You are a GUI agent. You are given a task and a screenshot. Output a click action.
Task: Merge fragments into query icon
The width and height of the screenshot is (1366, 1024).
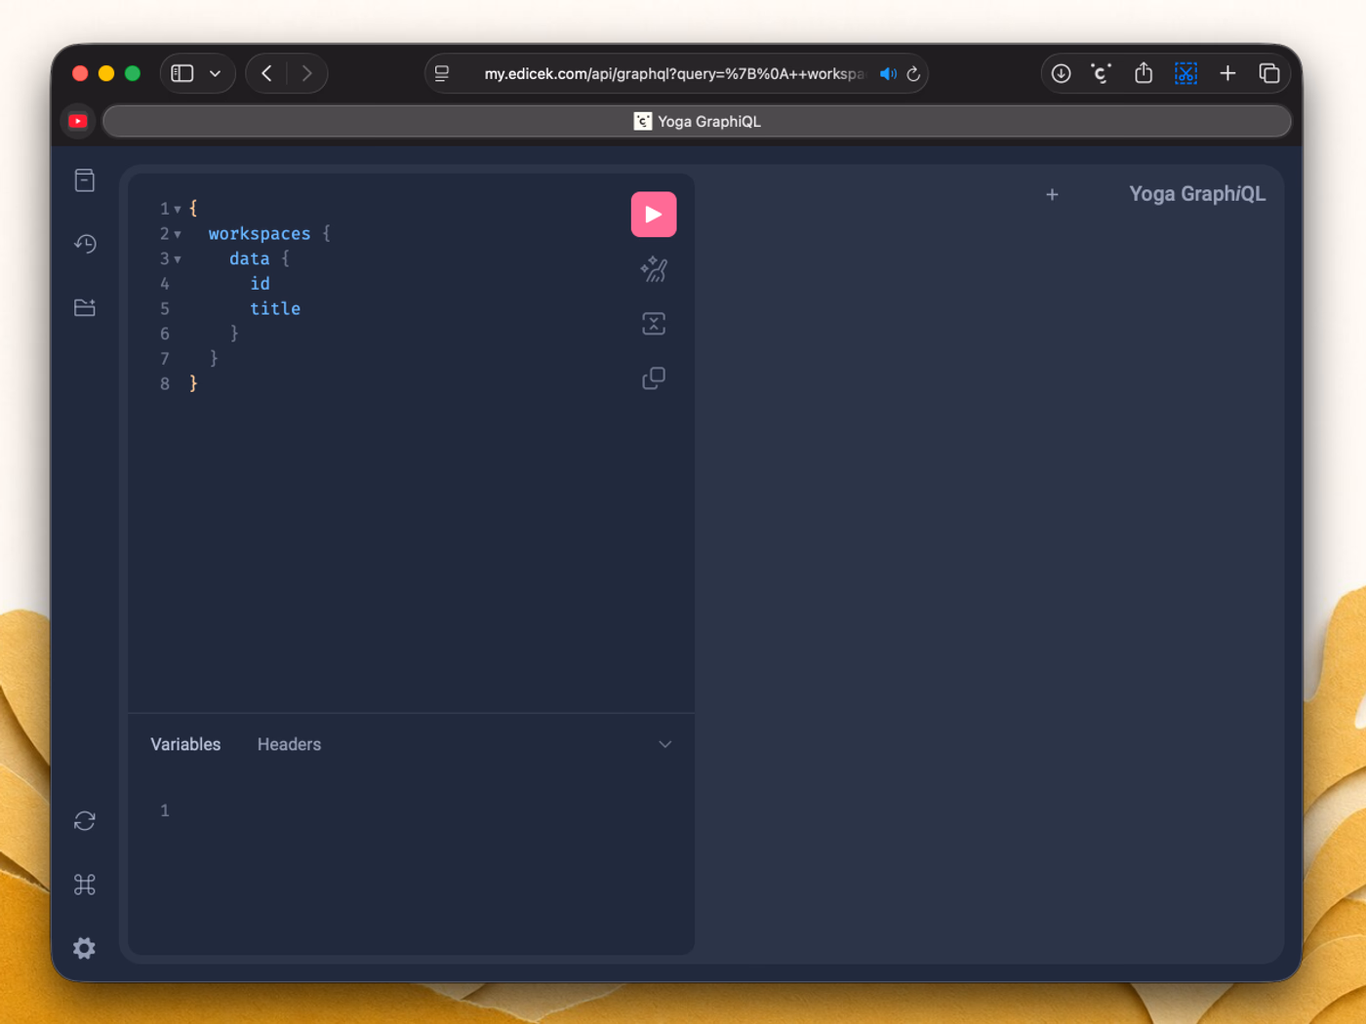tap(654, 324)
